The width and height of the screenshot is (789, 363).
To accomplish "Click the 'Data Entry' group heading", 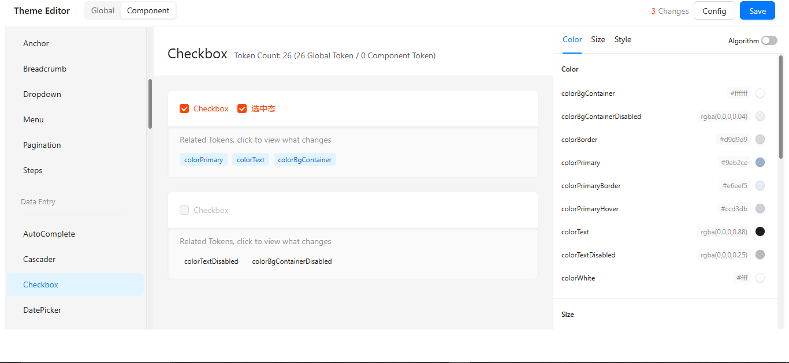I will 38,201.
